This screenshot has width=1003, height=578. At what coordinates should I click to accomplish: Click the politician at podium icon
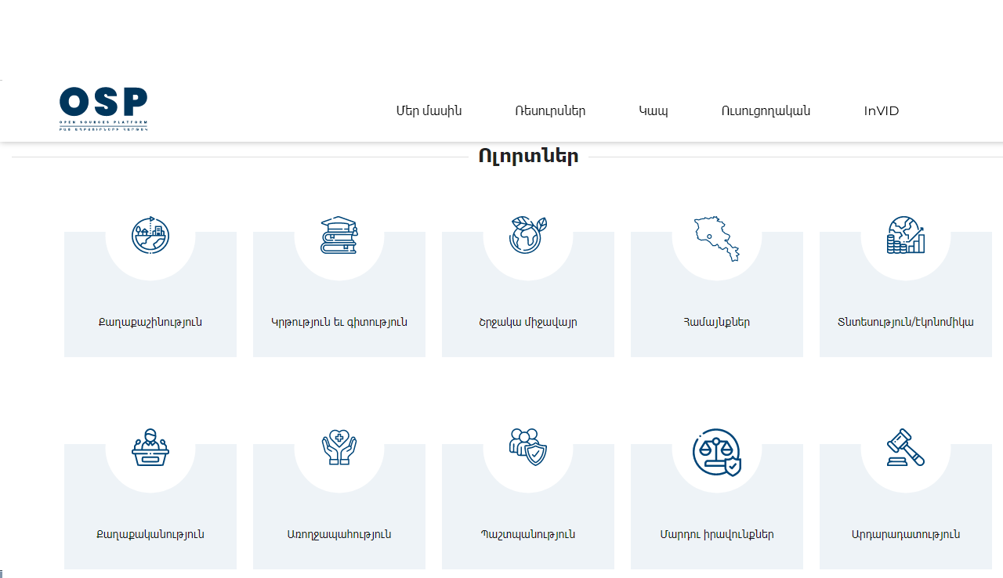(150, 447)
